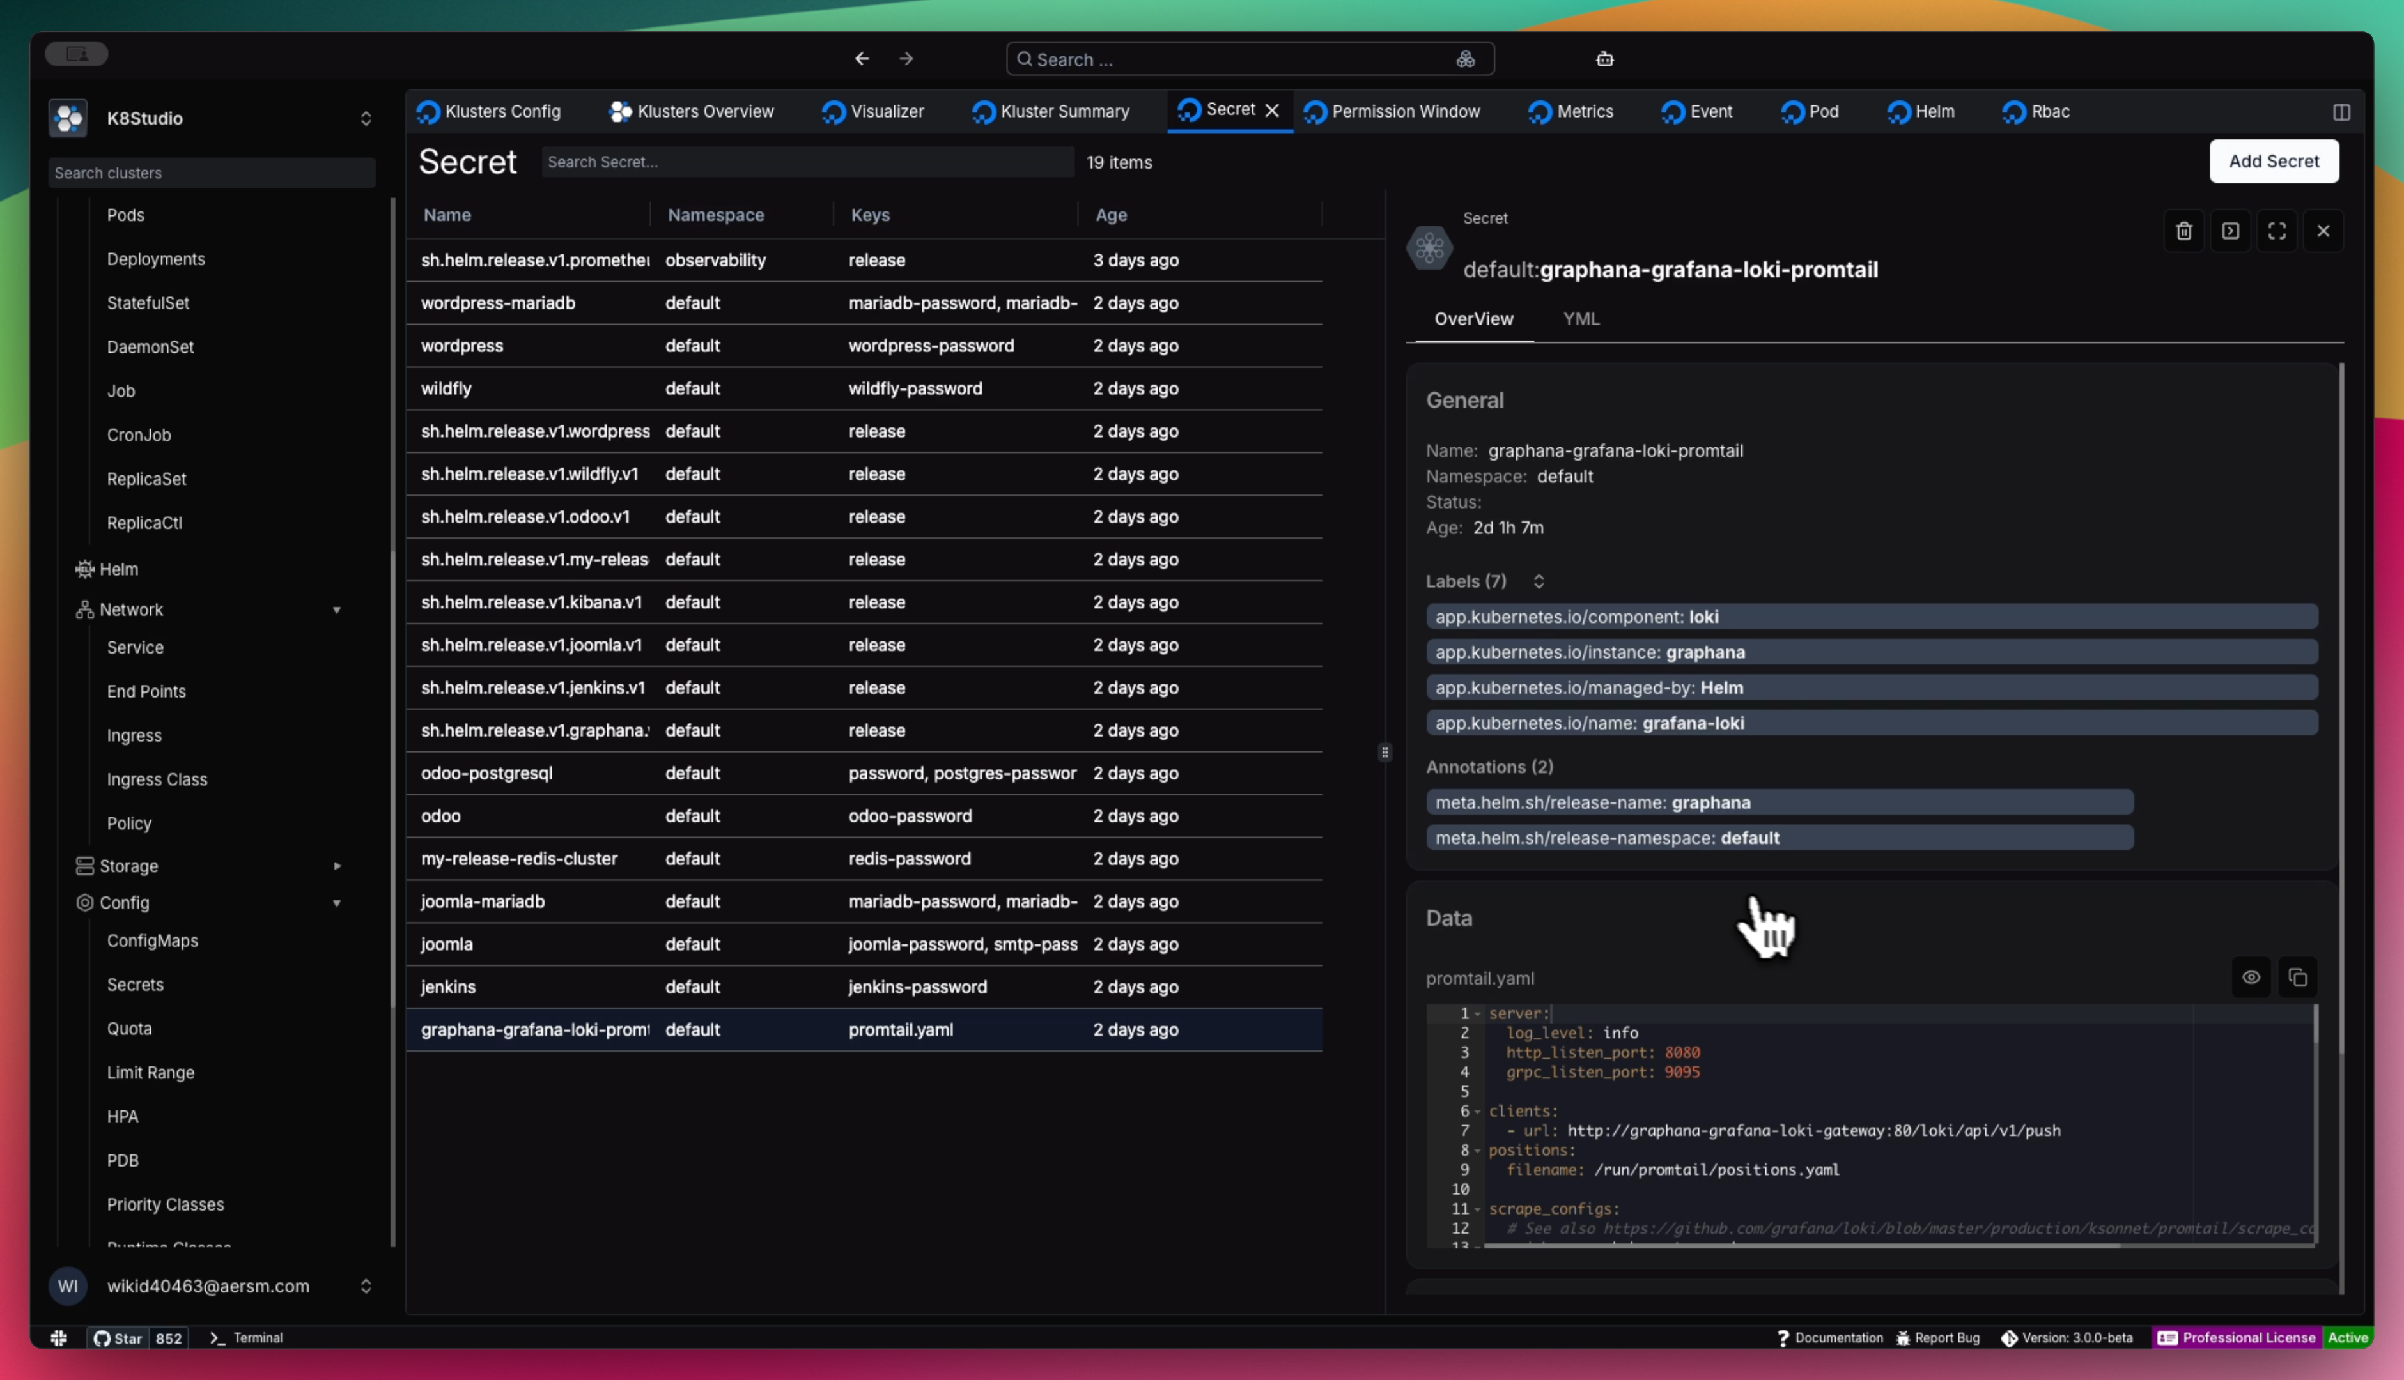Click the Network section icon

coord(84,609)
